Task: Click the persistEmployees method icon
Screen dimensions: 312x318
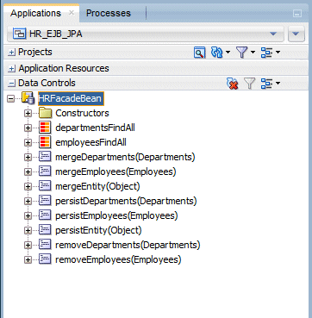Action: (x=45, y=215)
